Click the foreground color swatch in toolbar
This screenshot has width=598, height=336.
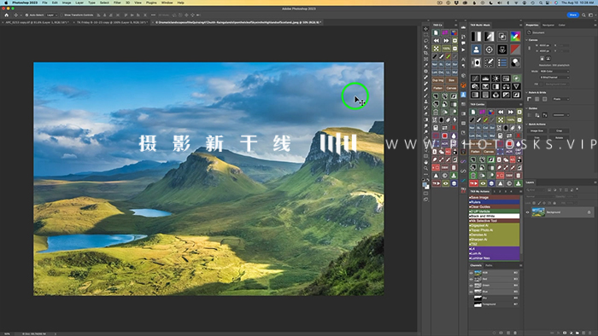pyautogui.click(x=425, y=184)
